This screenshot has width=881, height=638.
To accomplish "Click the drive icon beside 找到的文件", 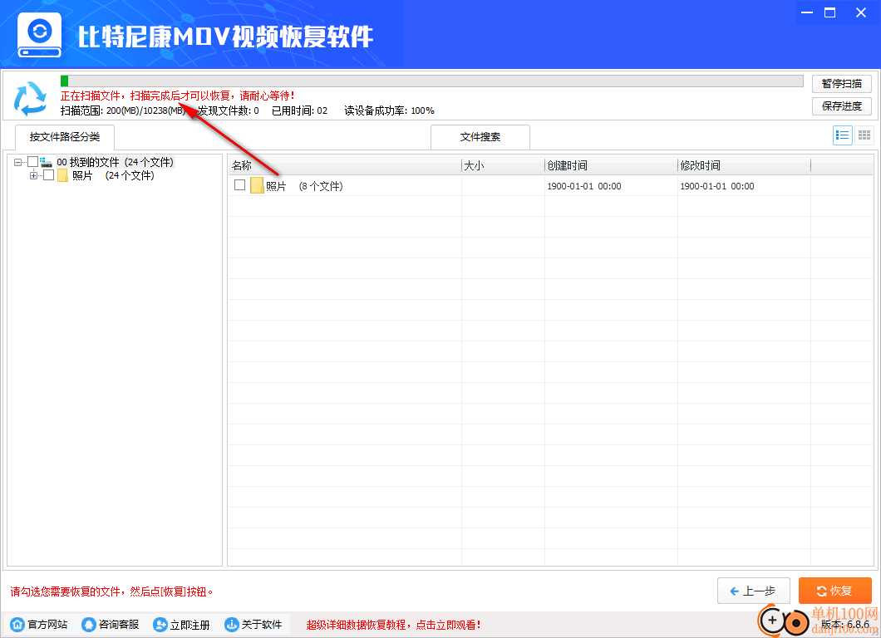I will click(x=46, y=162).
